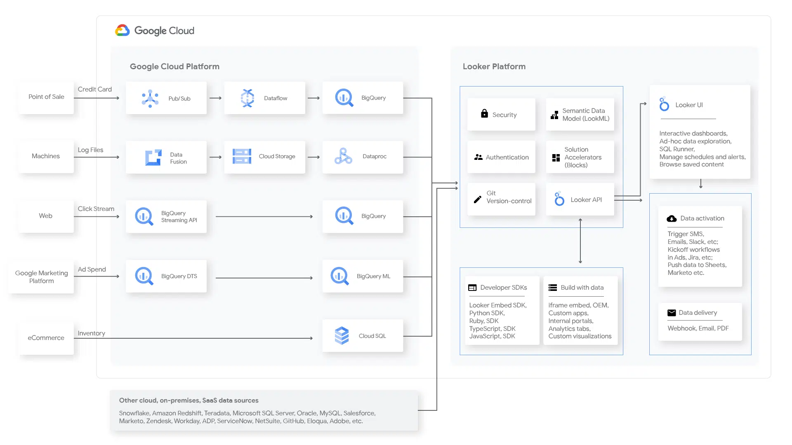The width and height of the screenshot is (792, 445).
Task: Click the Pub/Sub icon
Action: pyautogui.click(x=150, y=98)
